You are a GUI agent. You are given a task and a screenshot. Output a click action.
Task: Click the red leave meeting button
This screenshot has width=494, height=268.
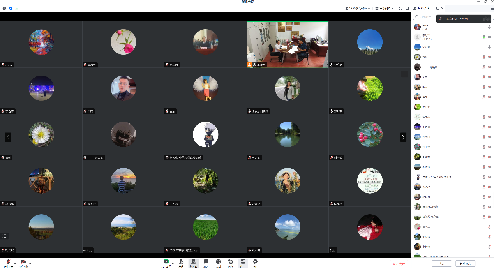[x=399, y=264]
